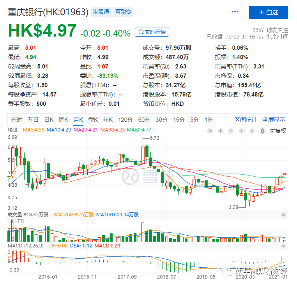Viewport: 297px width, 284px height.
Task: Open the 前复权 adjustment dropdown
Action: [x=278, y=131]
